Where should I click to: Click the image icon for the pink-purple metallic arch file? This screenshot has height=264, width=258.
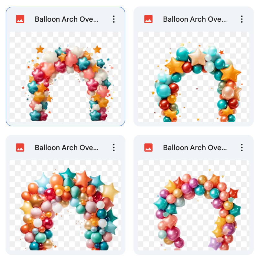[x=148, y=148]
